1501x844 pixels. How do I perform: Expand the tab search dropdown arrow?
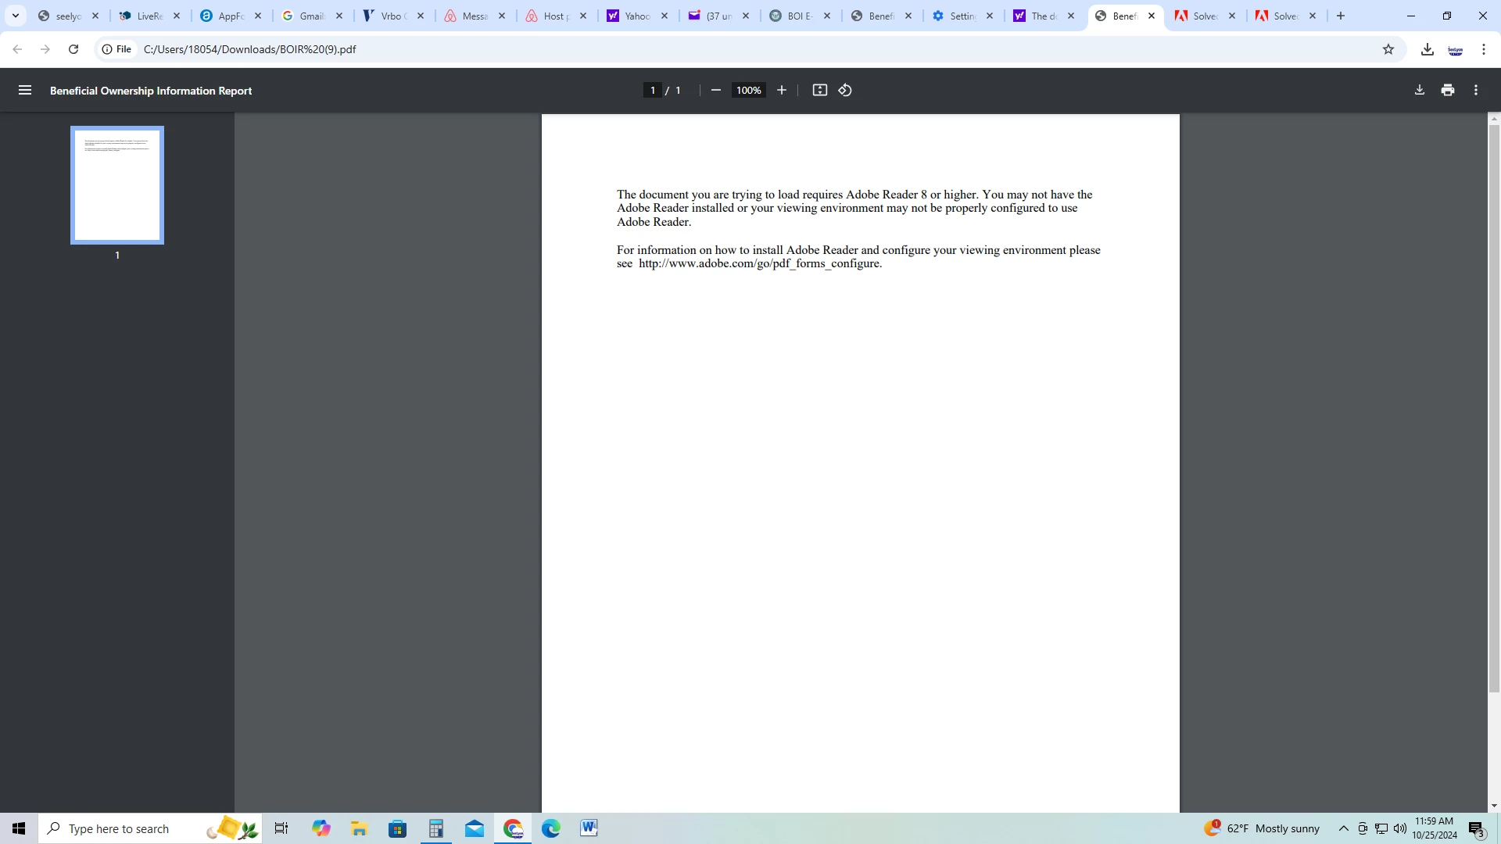[x=15, y=16]
